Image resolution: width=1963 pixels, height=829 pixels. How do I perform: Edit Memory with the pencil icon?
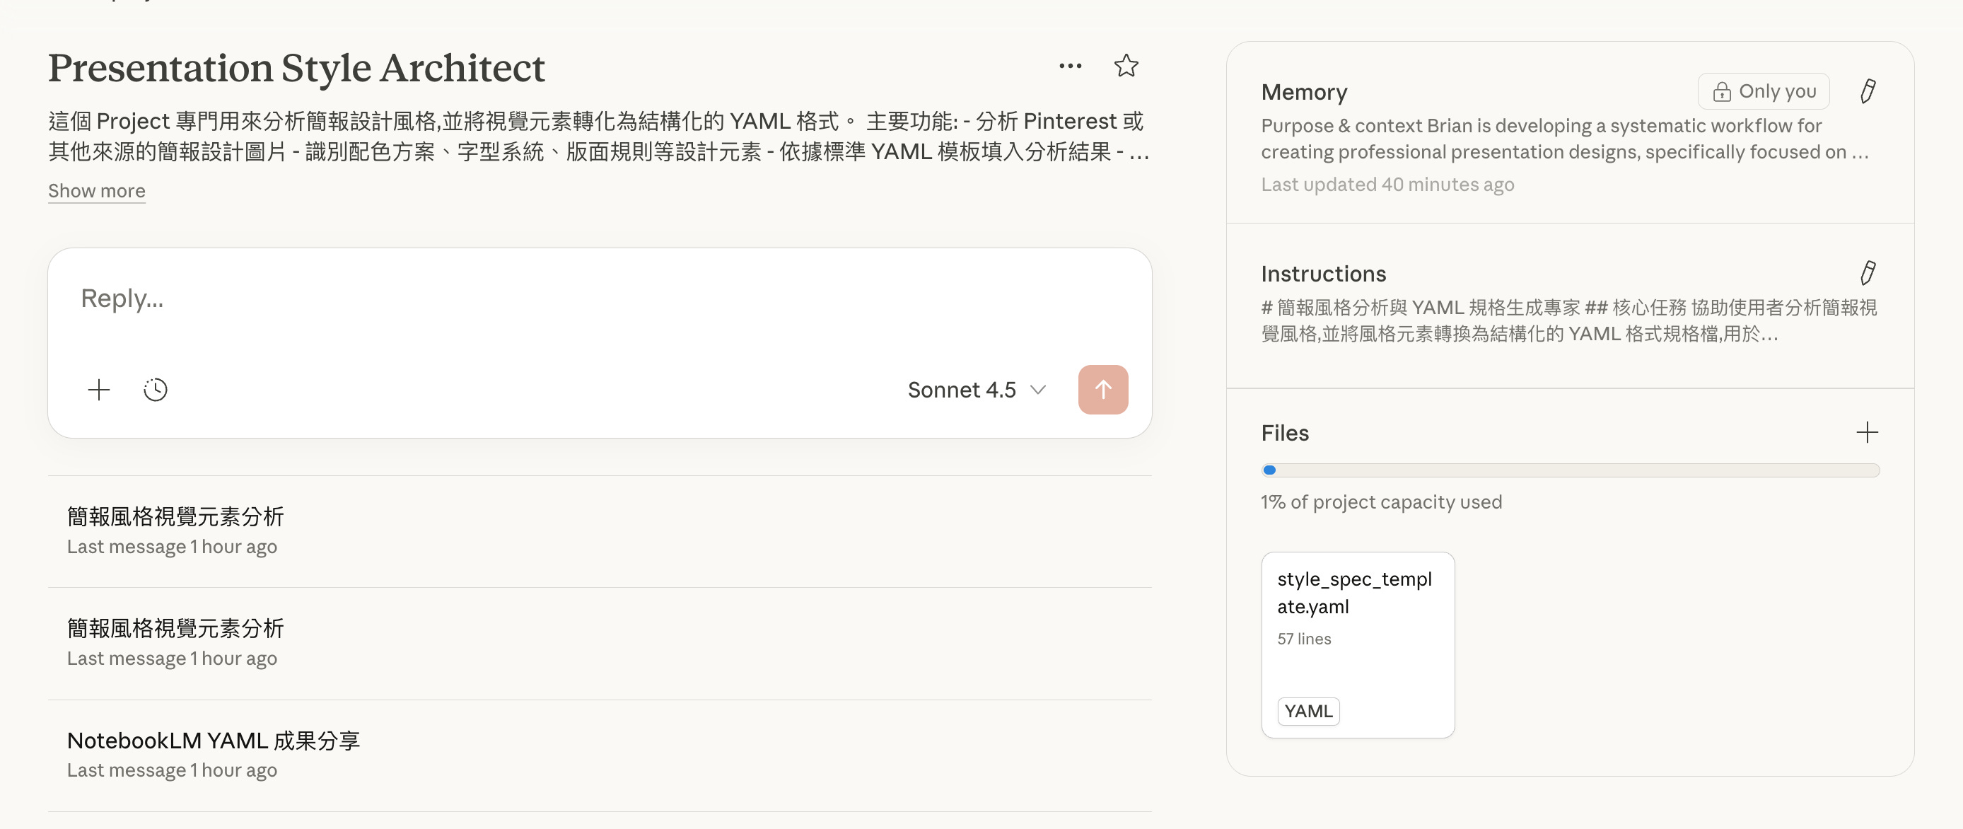1867,91
